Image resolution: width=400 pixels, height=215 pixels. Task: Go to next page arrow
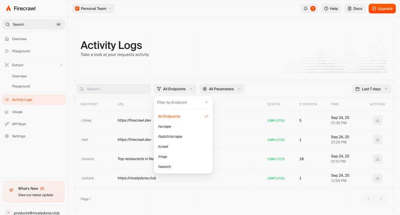(x=380, y=199)
